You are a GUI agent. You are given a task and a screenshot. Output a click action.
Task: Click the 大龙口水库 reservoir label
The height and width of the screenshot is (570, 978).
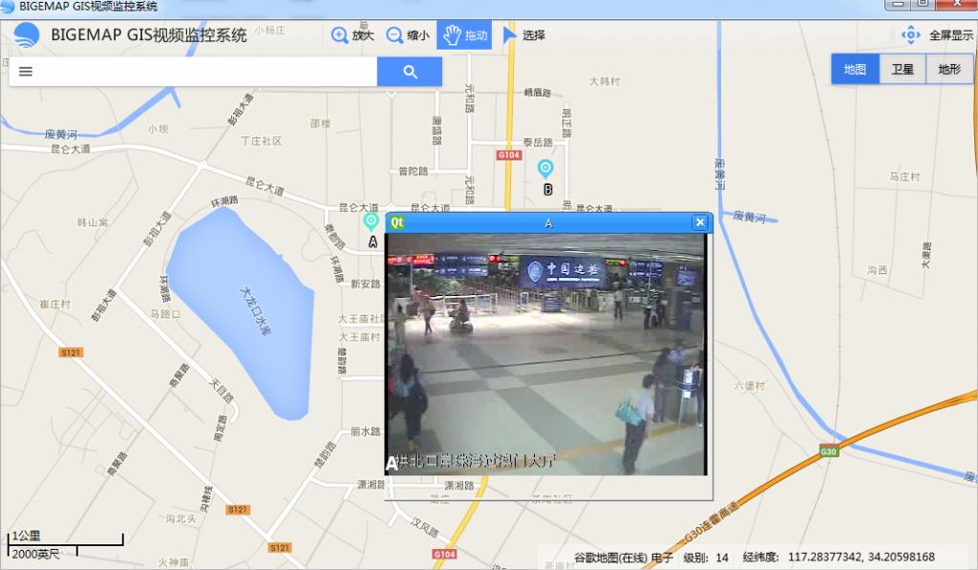click(x=256, y=311)
